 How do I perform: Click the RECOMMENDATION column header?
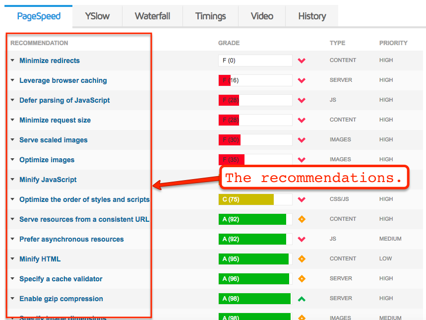pos(39,43)
